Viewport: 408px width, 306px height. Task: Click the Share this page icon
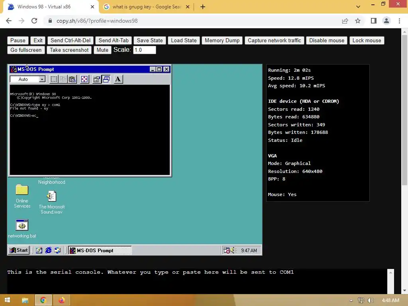tap(345, 21)
